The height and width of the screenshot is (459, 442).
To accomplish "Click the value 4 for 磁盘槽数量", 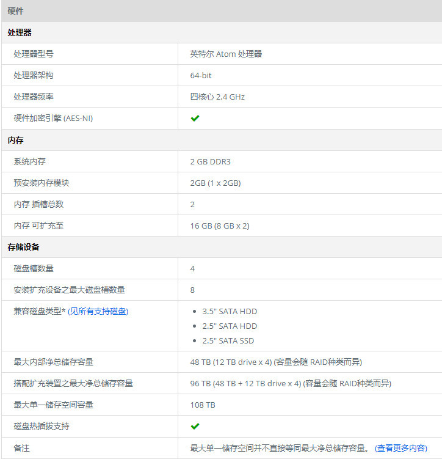I will (x=192, y=268).
